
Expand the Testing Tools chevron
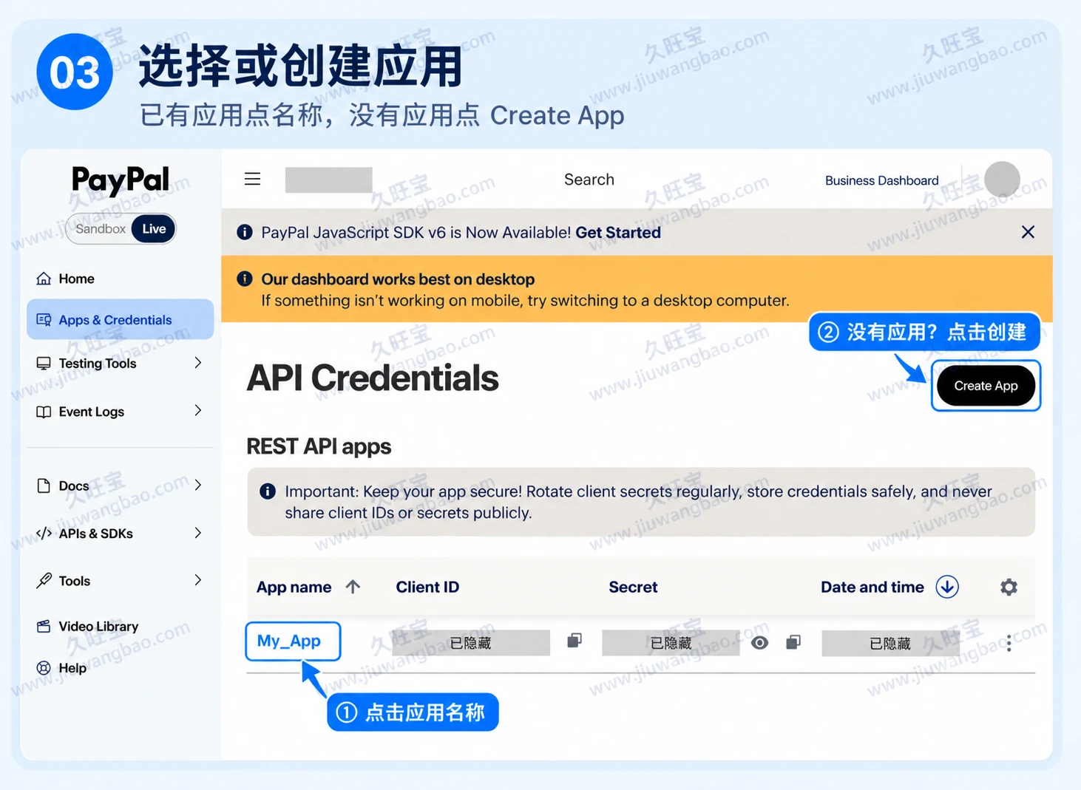point(197,363)
